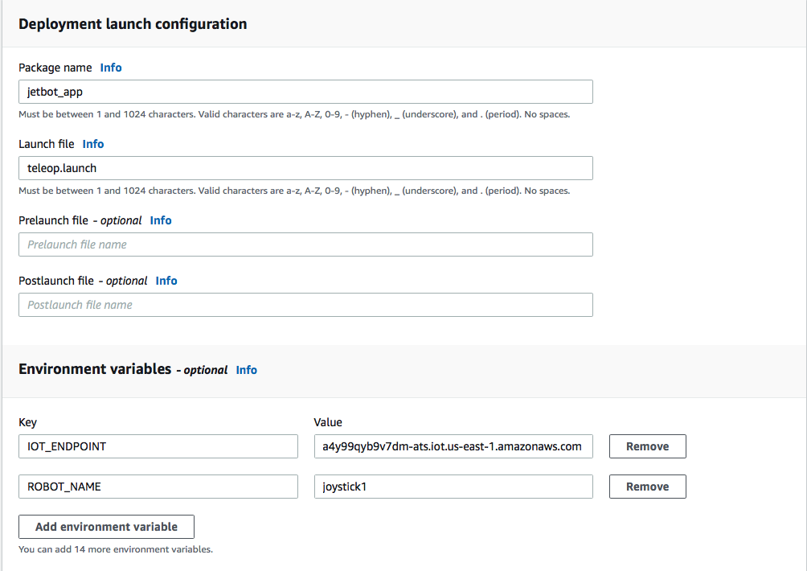Select the ROBOT_NAME key field
The height and width of the screenshot is (571, 807).
coord(158,487)
